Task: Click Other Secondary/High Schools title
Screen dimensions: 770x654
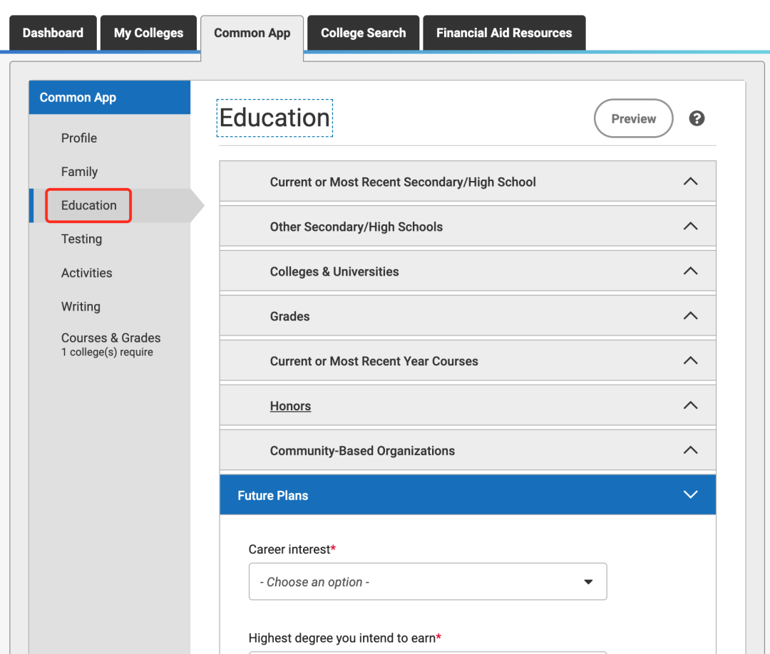Action: (356, 227)
